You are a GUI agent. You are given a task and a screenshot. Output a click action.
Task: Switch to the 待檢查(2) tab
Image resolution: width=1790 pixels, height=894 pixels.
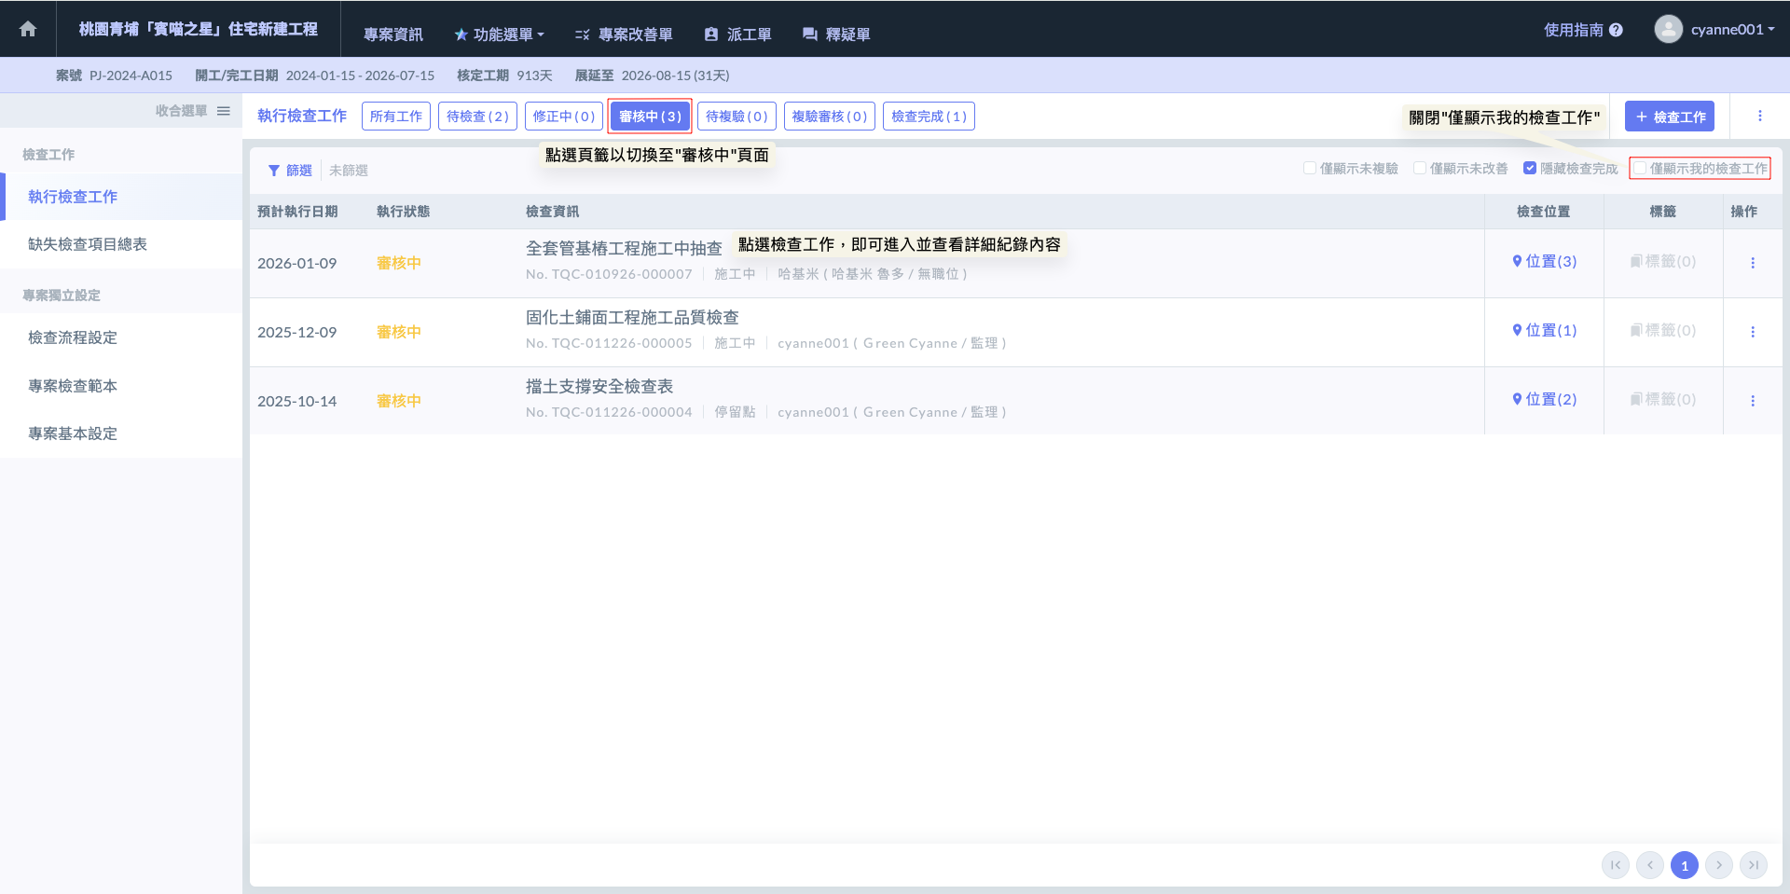tap(477, 117)
